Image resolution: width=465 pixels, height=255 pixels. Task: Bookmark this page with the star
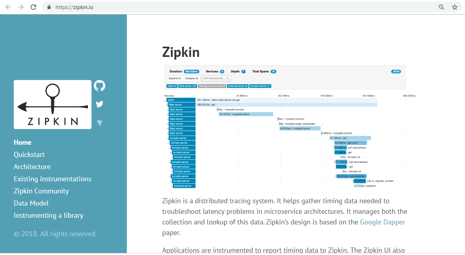pyautogui.click(x=455, y=7)
